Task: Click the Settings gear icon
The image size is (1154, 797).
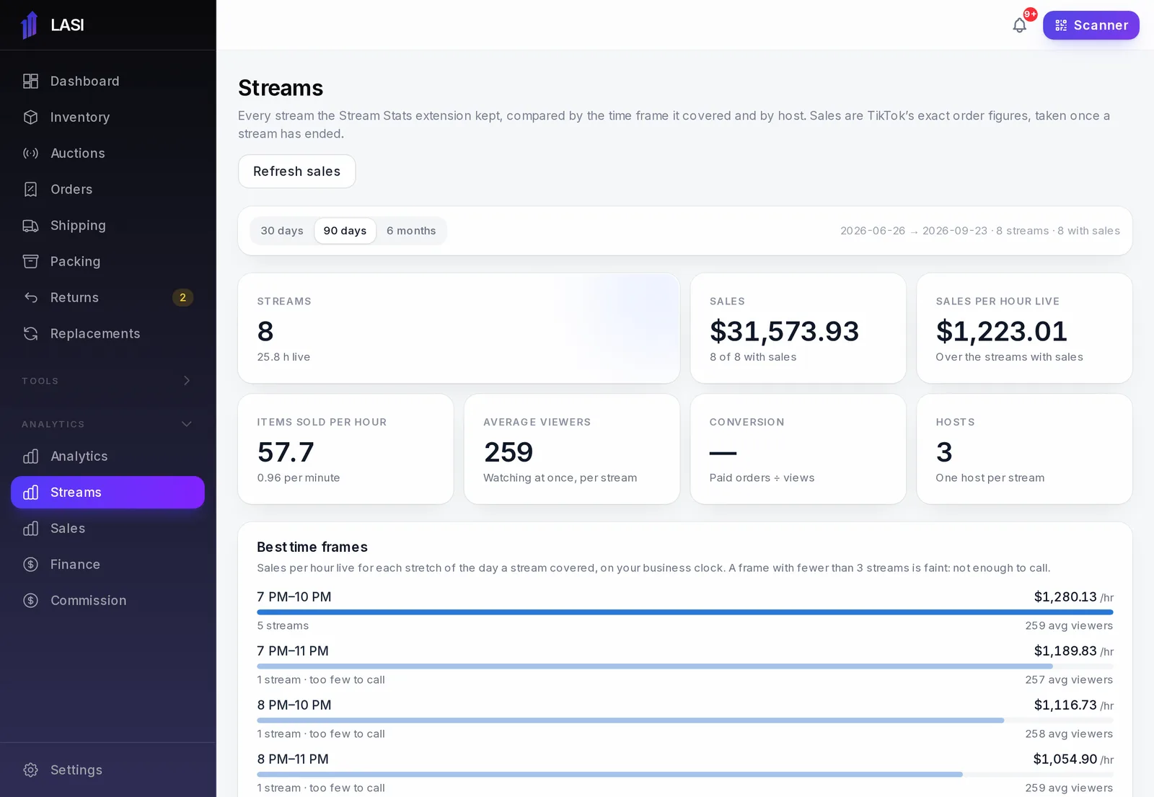Action: 30,770
